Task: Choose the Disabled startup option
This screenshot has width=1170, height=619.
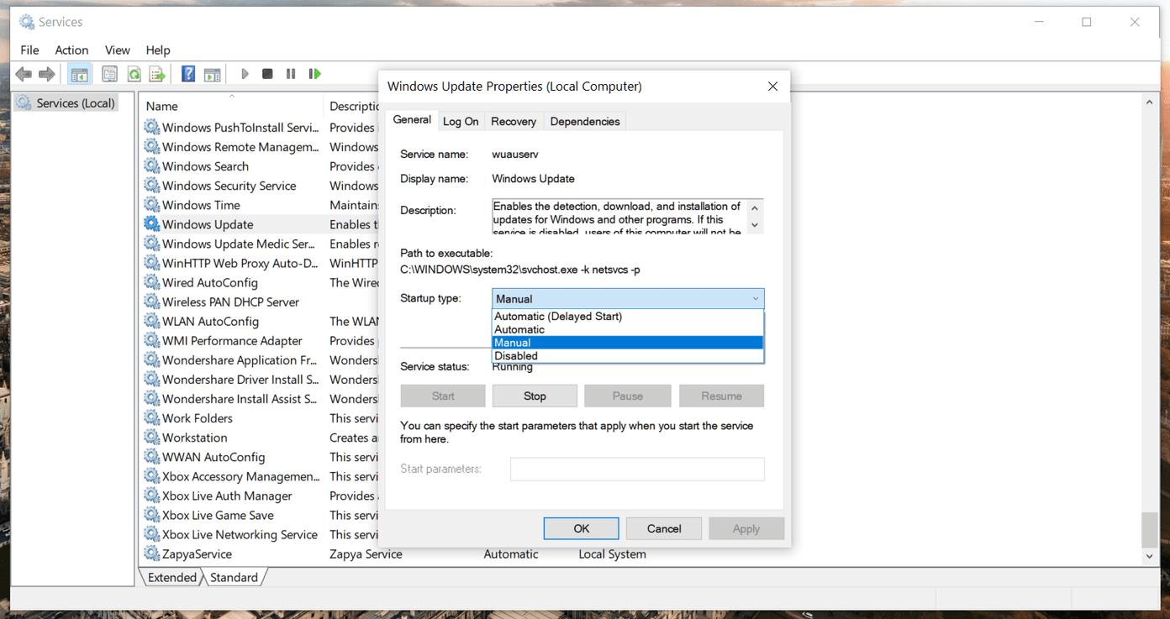Action: [x=628, y=356]
